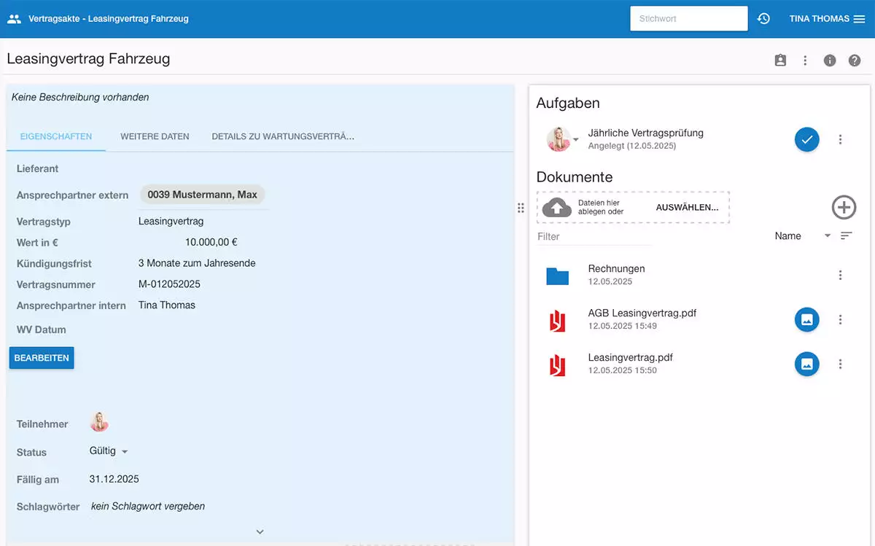Click the plus icon to add document
The width and height of the screenshot is (875, 546).
click(x=844, y=207)
